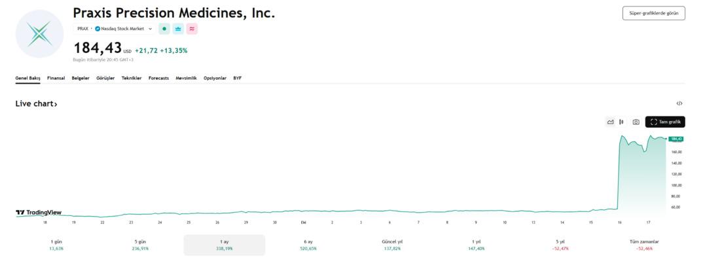Click the pink approximate-sign badge icon
The width and height of the screenshot is (707, 267).
point(192,29)
